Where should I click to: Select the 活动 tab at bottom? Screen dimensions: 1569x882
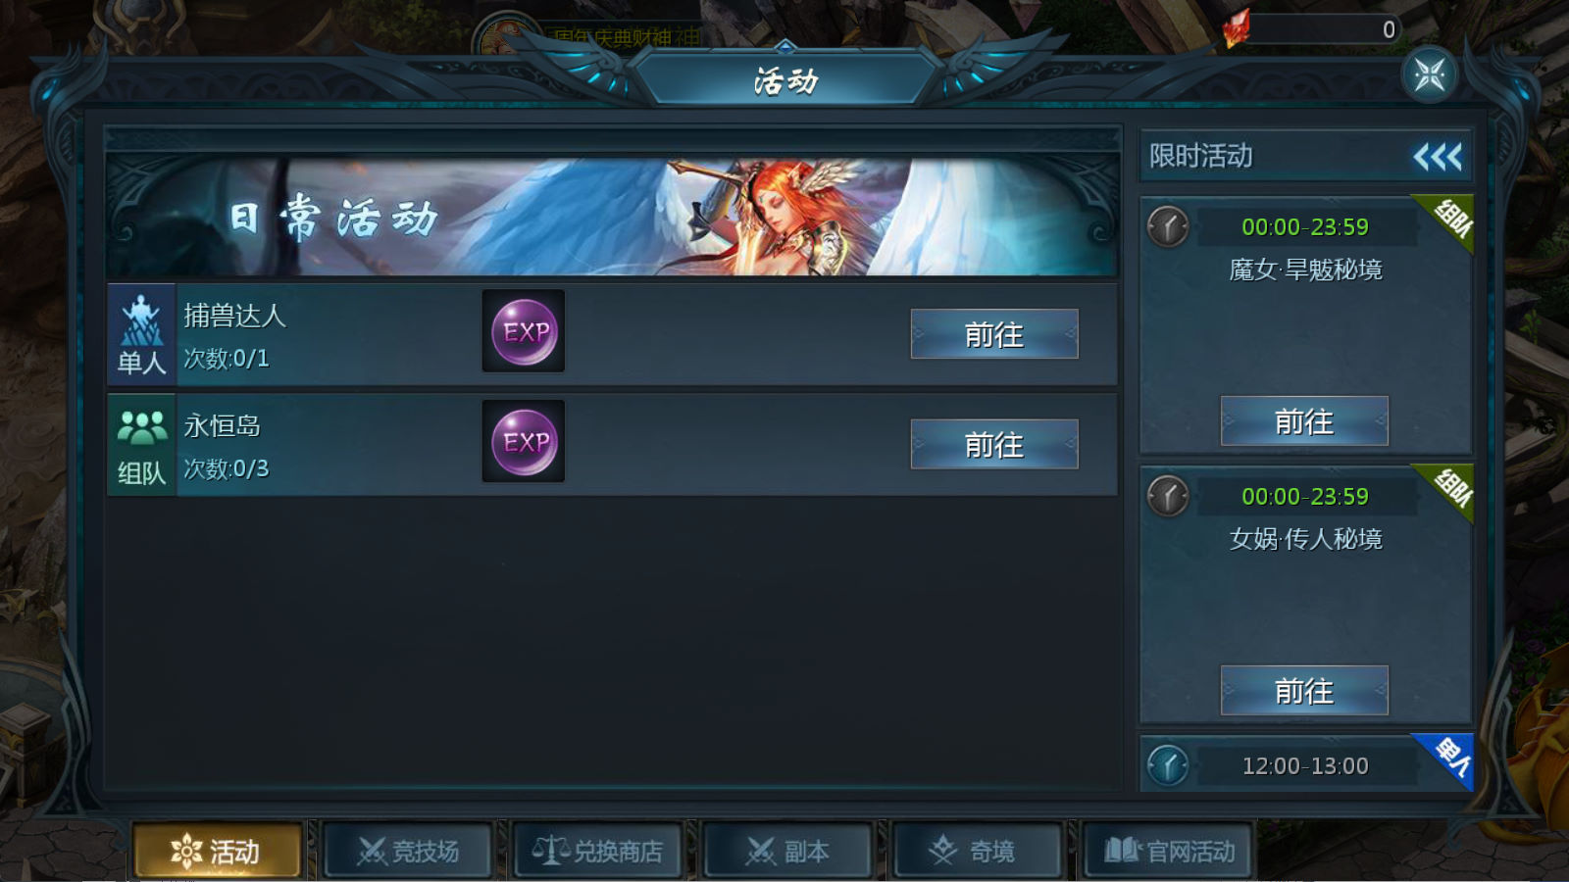coord(217,851)
